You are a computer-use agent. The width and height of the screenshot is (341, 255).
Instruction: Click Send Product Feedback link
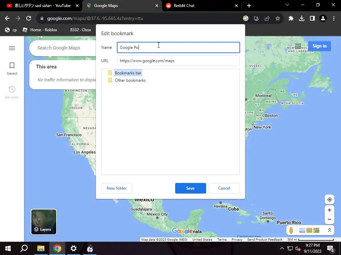pyautogui.click(x=265, y=240)
